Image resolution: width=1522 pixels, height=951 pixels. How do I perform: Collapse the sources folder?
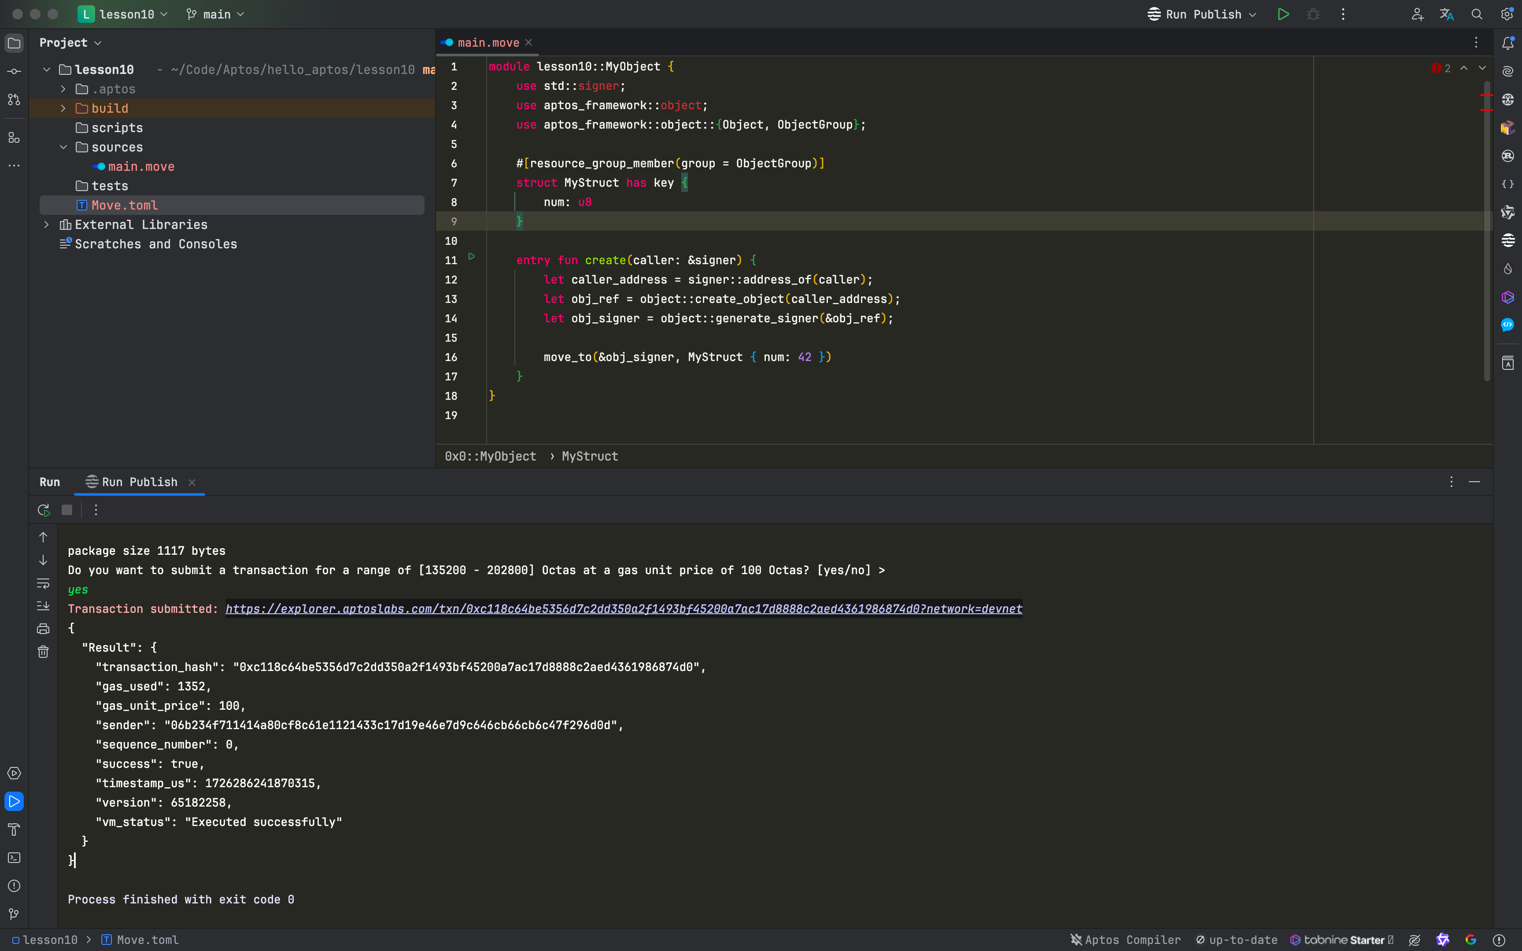coord(63,147)
